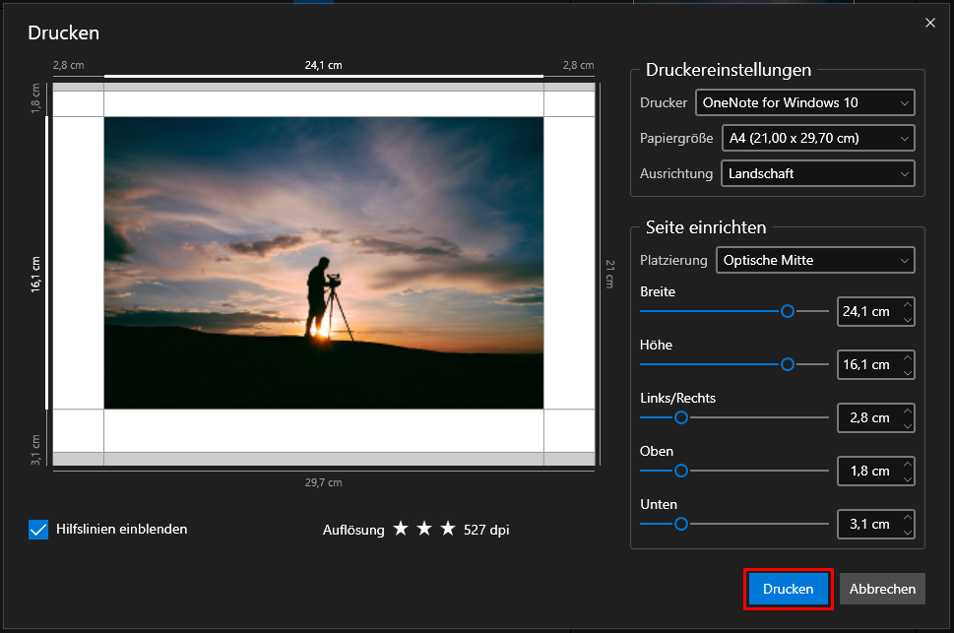Open the Drucker dropdown (OneNote for Windows 10)
The width and height of the screenshot is (954, 633).
click(805, 102)
